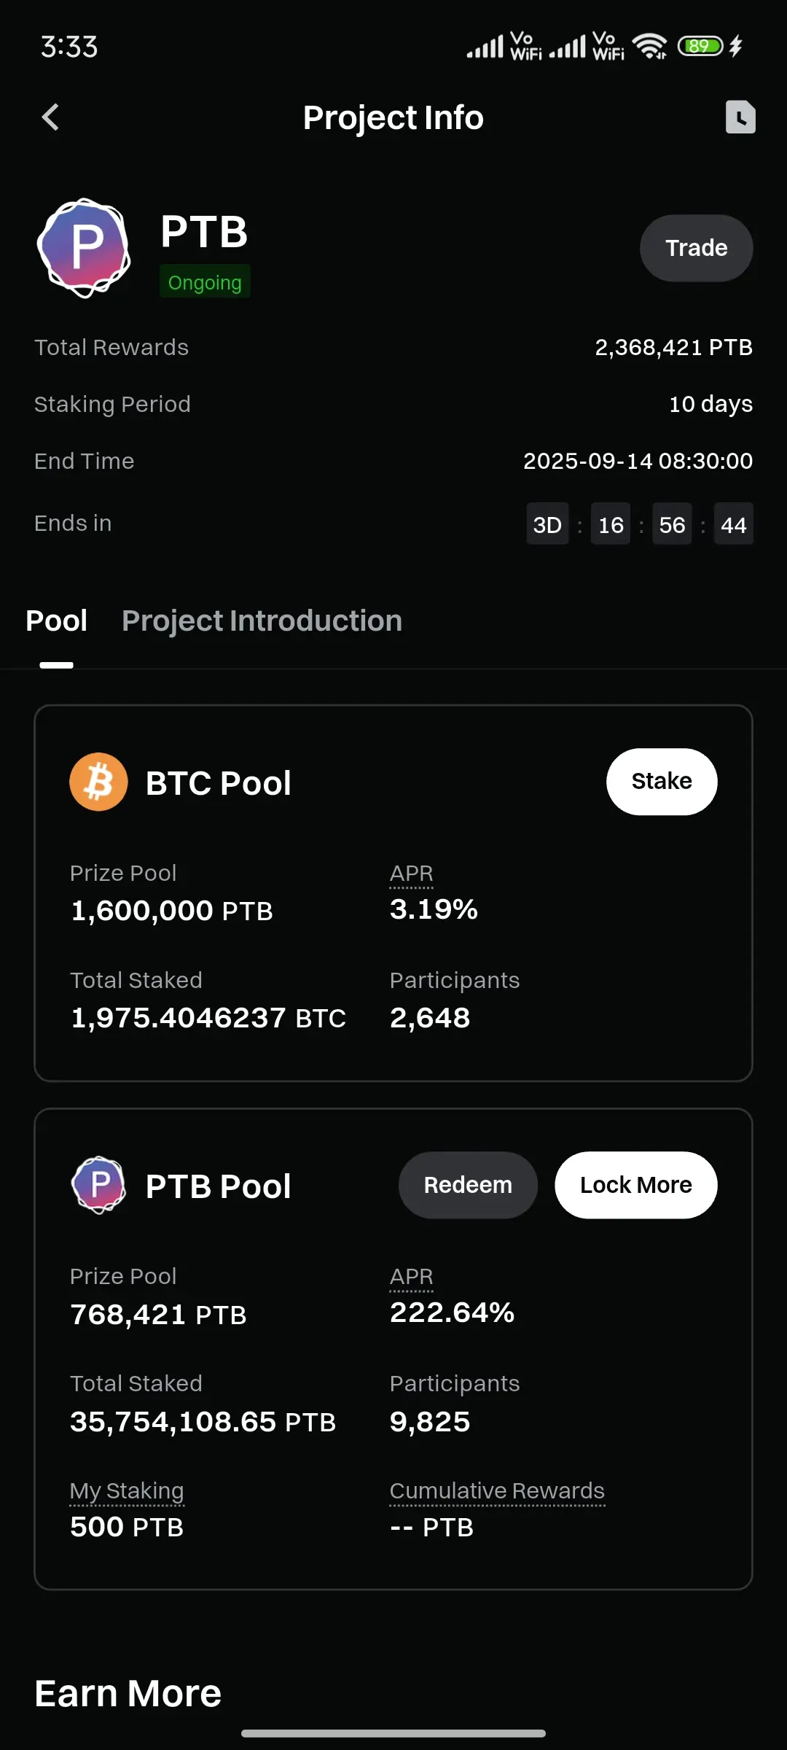Tap the My Staking underlined label
The height and width of the screenshot is (1750, 787).
click(127, 1491)
